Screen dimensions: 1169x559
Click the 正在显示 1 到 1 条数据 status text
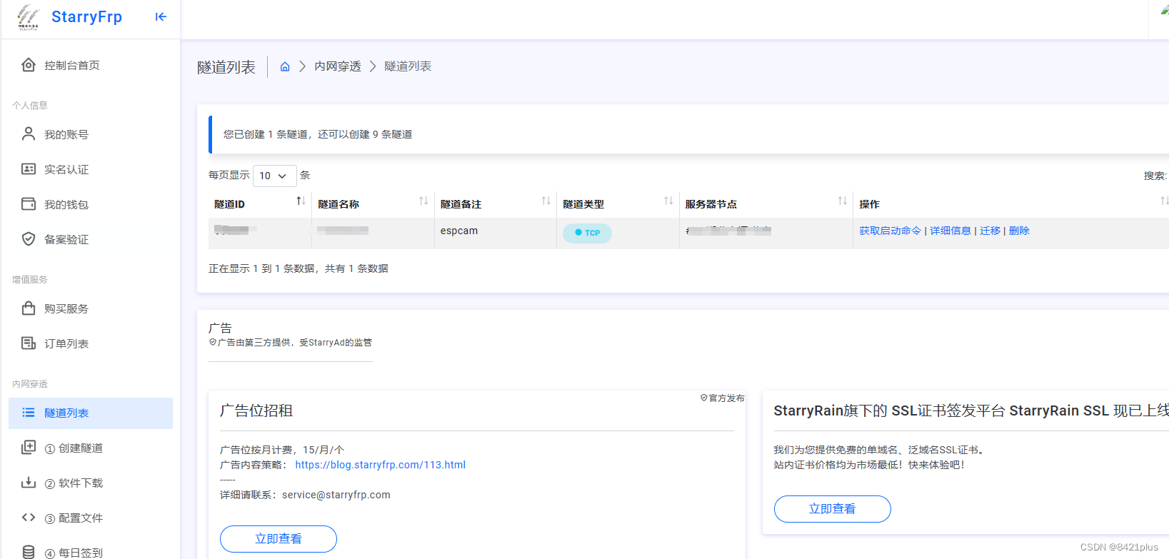pyautogui.click(x=298, y=268)
